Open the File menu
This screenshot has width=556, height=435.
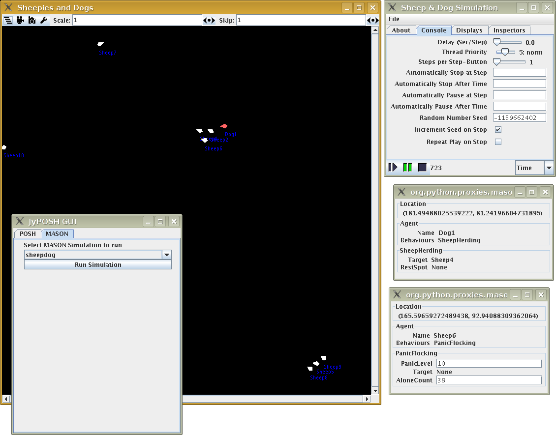(x=394, y=19)
